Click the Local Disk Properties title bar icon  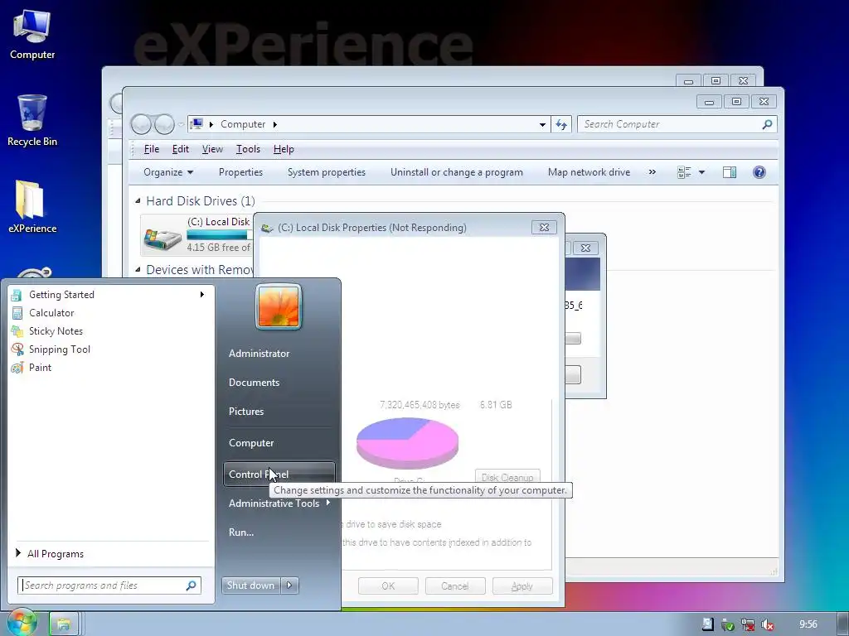266,228
